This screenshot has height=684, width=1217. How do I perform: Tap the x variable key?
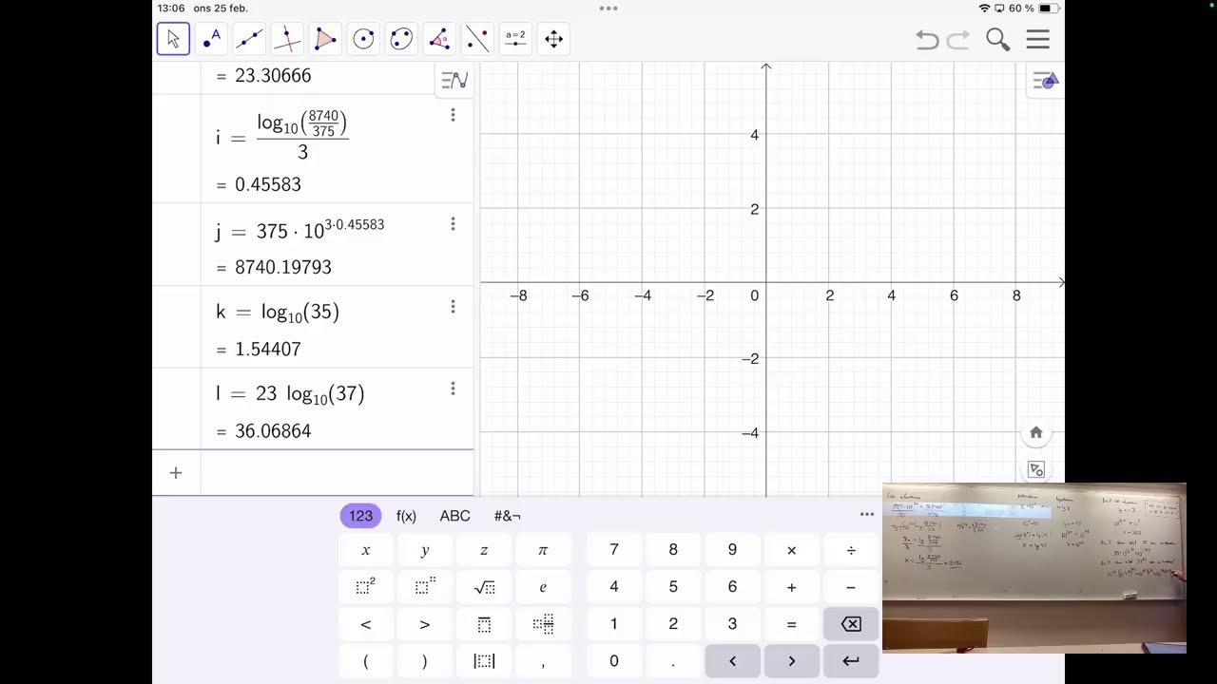[366, 550]
